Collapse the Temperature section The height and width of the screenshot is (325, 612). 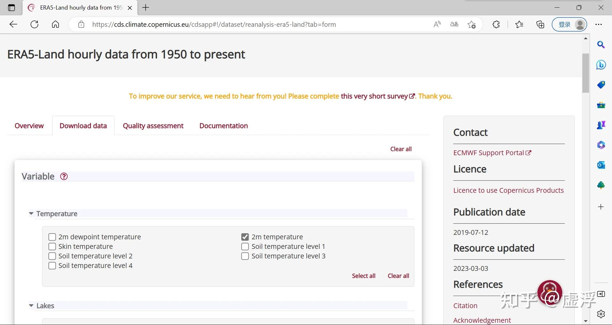31,213
